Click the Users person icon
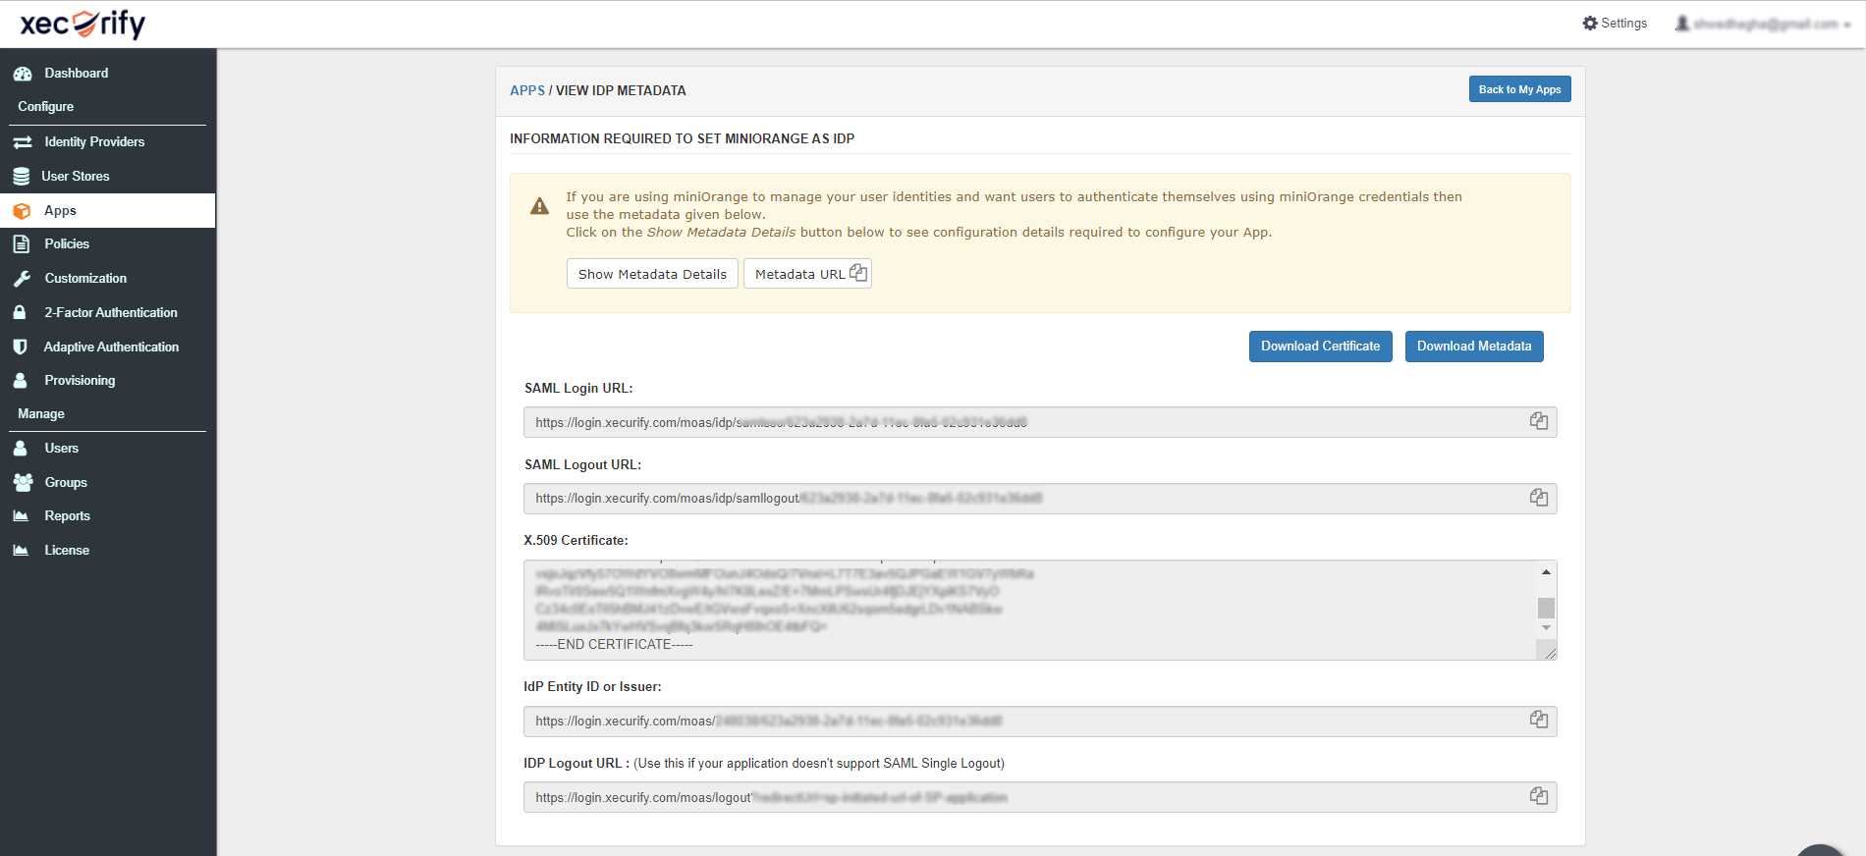The width and height of the screenshot is (1866, 856). tap(20, 448)
